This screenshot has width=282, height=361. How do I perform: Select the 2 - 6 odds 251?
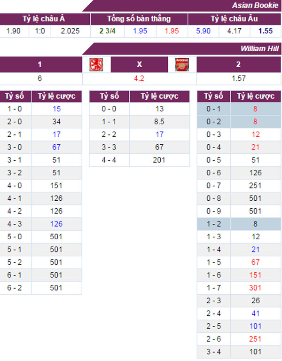click(255, 339)
